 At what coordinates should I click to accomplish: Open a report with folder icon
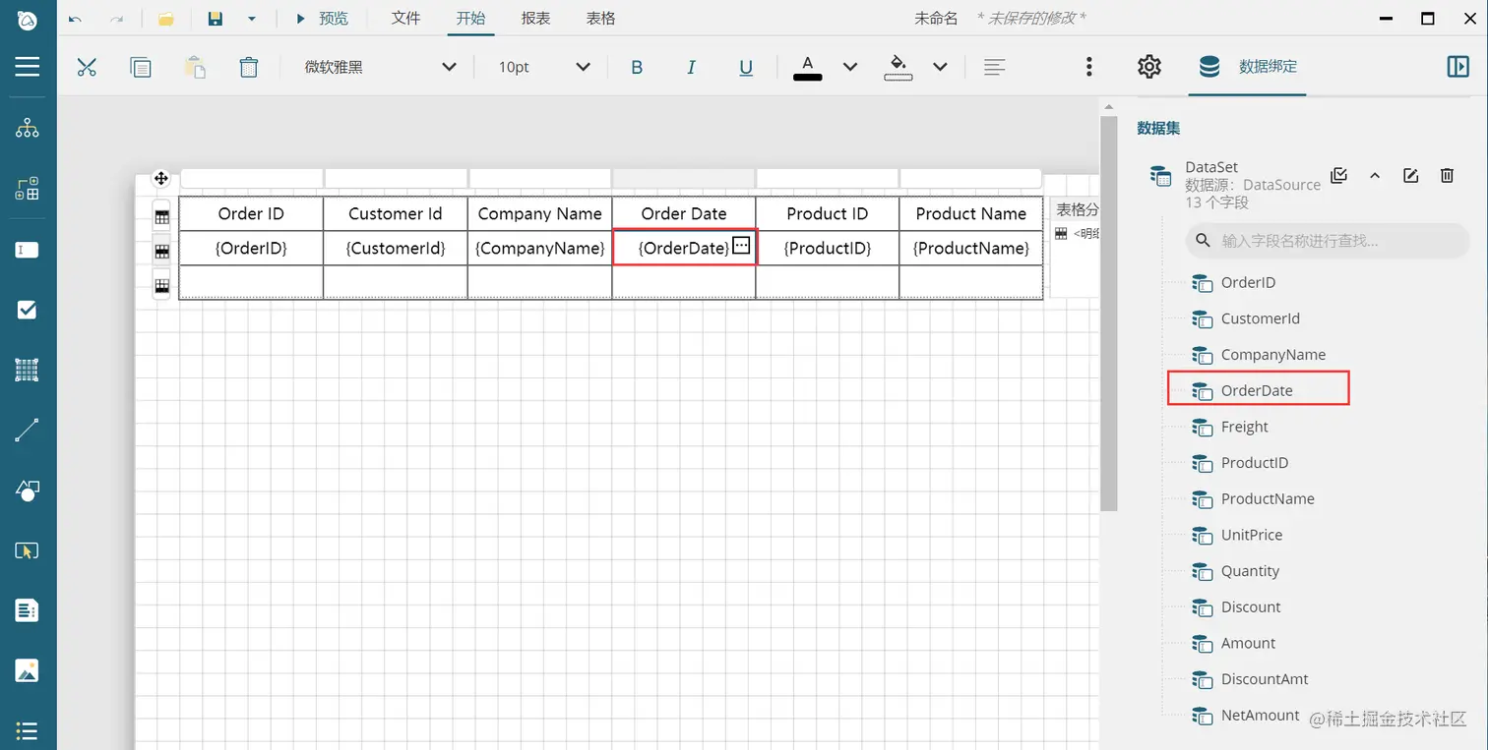coord(166,19)
